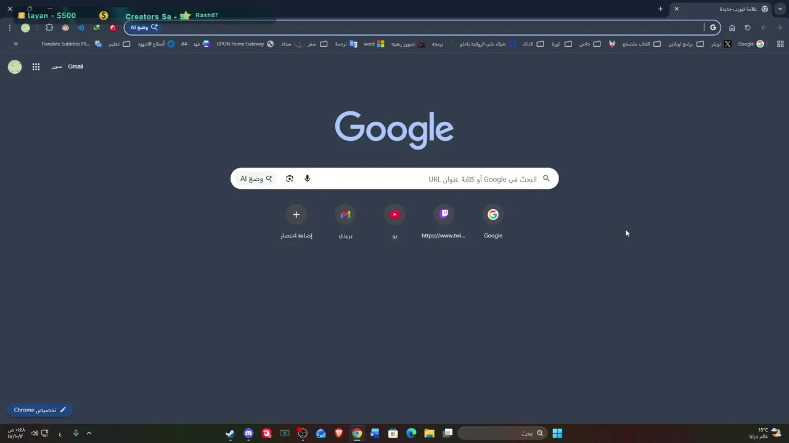Launch Steam from the taskbar

click(230, 433)
